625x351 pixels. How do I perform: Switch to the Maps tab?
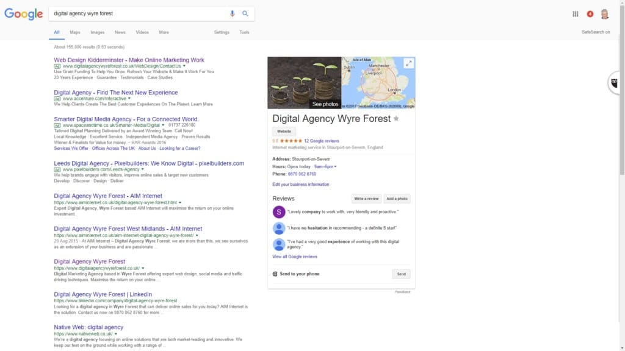75,32
